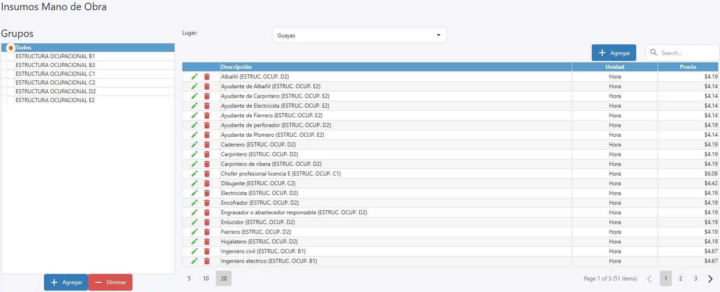Image resolution: width=720 pixels, height=292 pixels.
Task: Choose the ESTRUCTURA OCUPACIONAL D2 group radio
Action: tap(11, 91)
